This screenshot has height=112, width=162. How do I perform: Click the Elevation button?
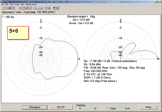[35, 107]
